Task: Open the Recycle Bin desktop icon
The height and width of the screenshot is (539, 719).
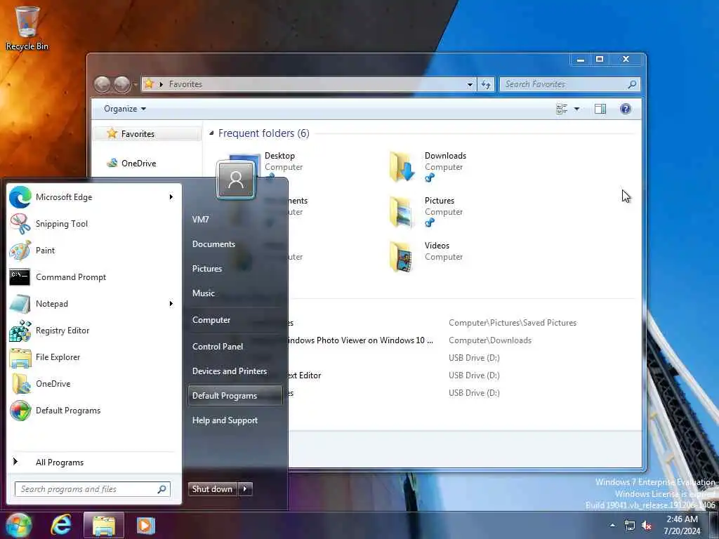Action: pos(27,27)
